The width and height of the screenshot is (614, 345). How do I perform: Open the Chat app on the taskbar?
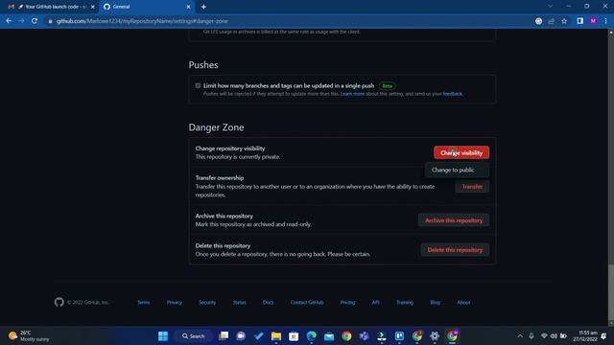[241, 336]
